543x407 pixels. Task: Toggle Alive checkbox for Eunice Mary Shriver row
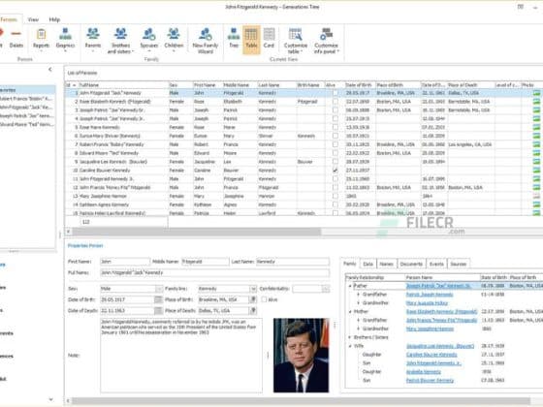(335, 136)
